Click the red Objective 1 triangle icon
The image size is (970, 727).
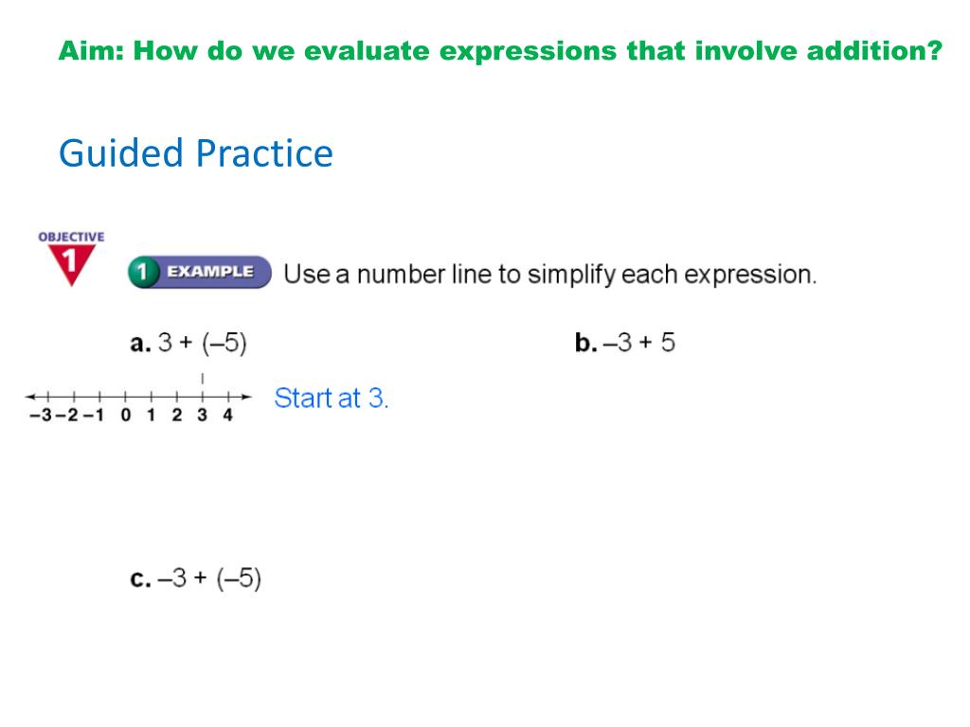[x=72, y=265]
